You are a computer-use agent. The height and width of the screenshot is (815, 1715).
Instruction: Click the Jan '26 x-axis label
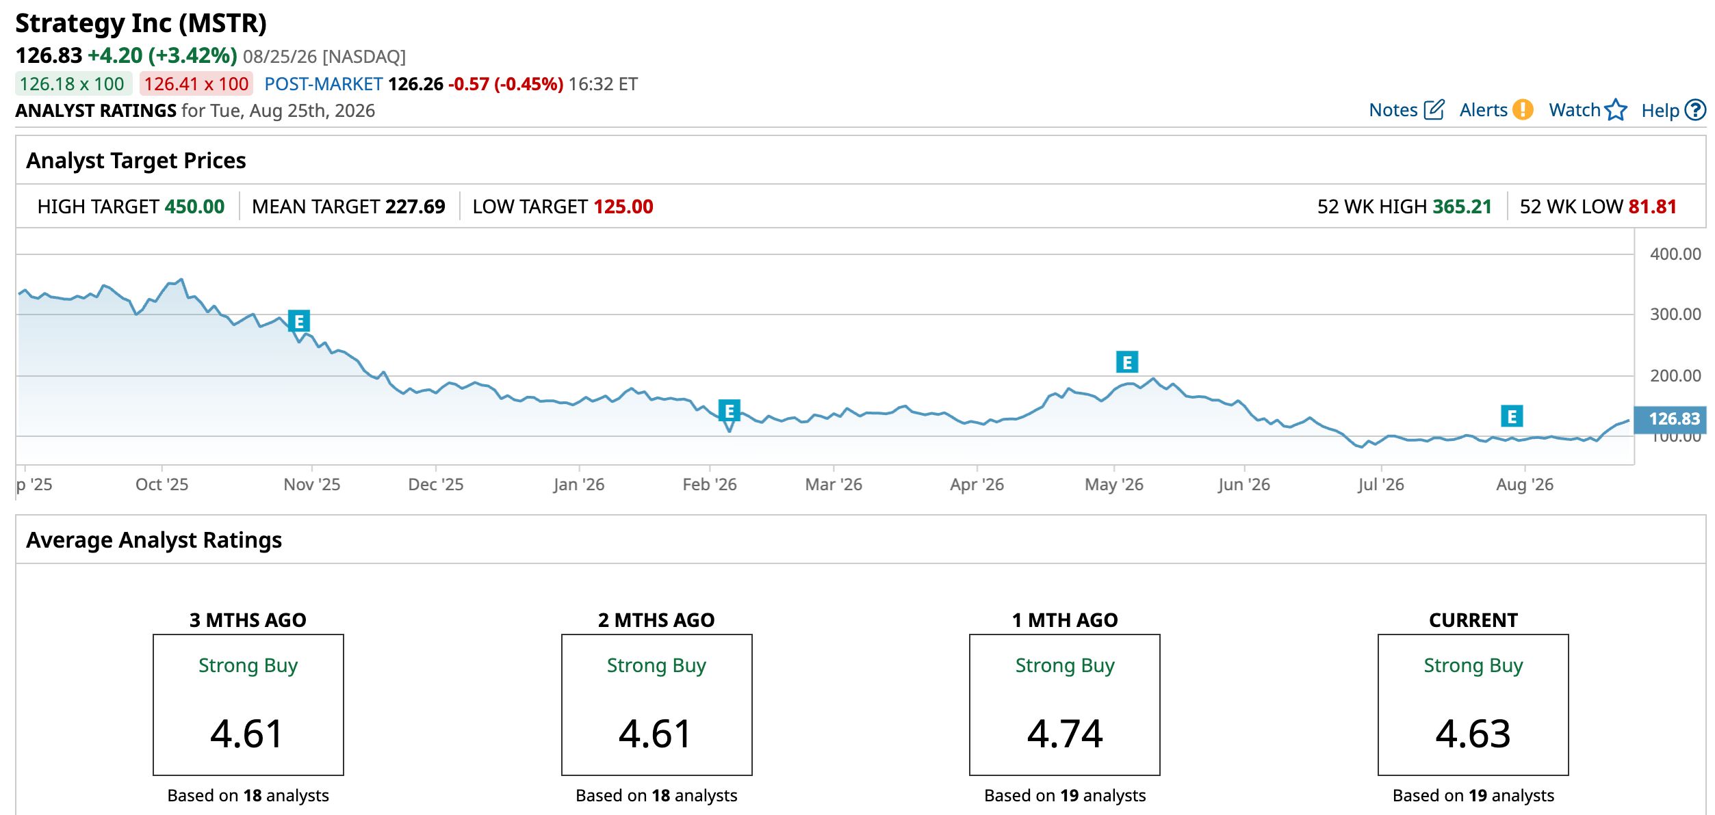point(579,485)
